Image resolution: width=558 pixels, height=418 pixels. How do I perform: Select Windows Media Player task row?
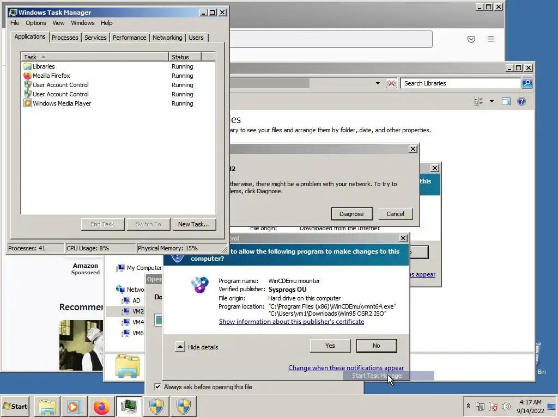pos(118,103)
